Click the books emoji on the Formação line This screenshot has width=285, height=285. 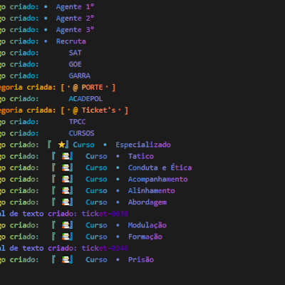click(66, 237)
